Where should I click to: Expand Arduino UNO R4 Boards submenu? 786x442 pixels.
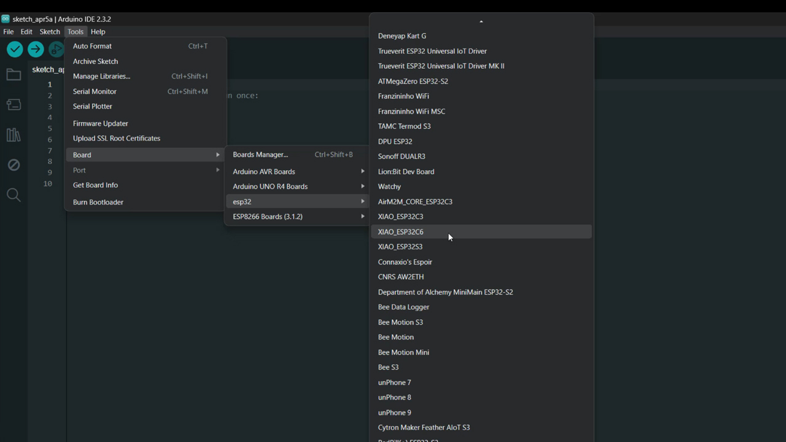(297, 187)
